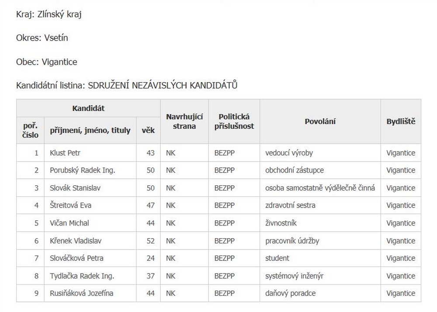Click the Okres: Vsetín line
This screenshot has height=312, width=437.
42,38
